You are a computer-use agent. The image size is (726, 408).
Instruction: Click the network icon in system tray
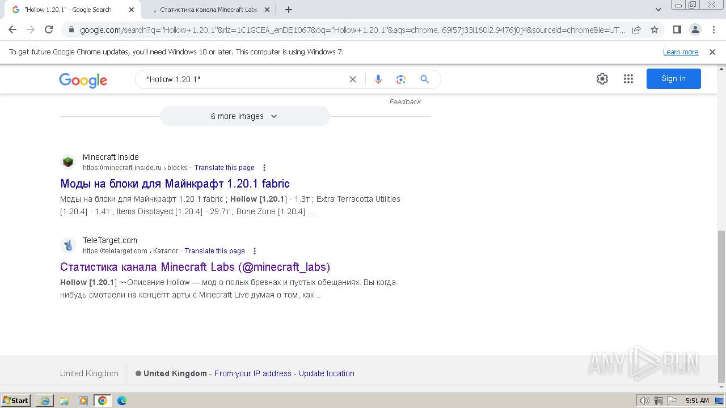point(659,401)
